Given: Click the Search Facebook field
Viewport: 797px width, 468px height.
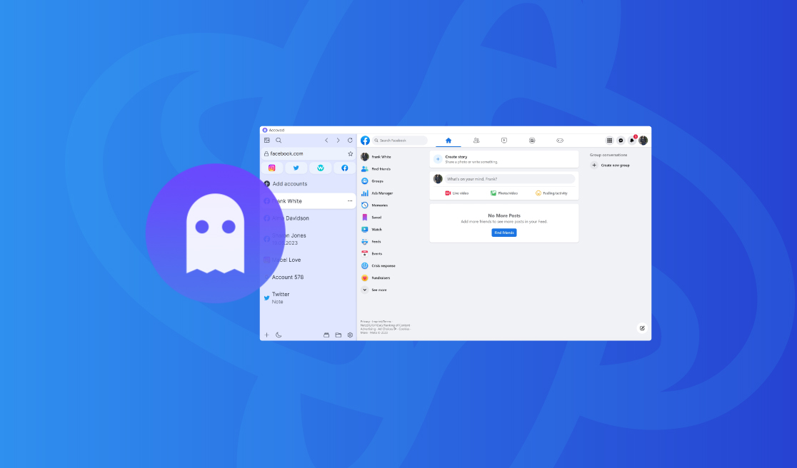Looking at the screenshot, I should tap(399, 141).
